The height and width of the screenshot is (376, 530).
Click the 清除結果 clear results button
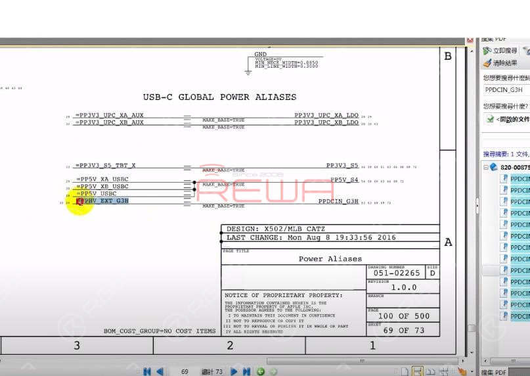tap(500, 63)
